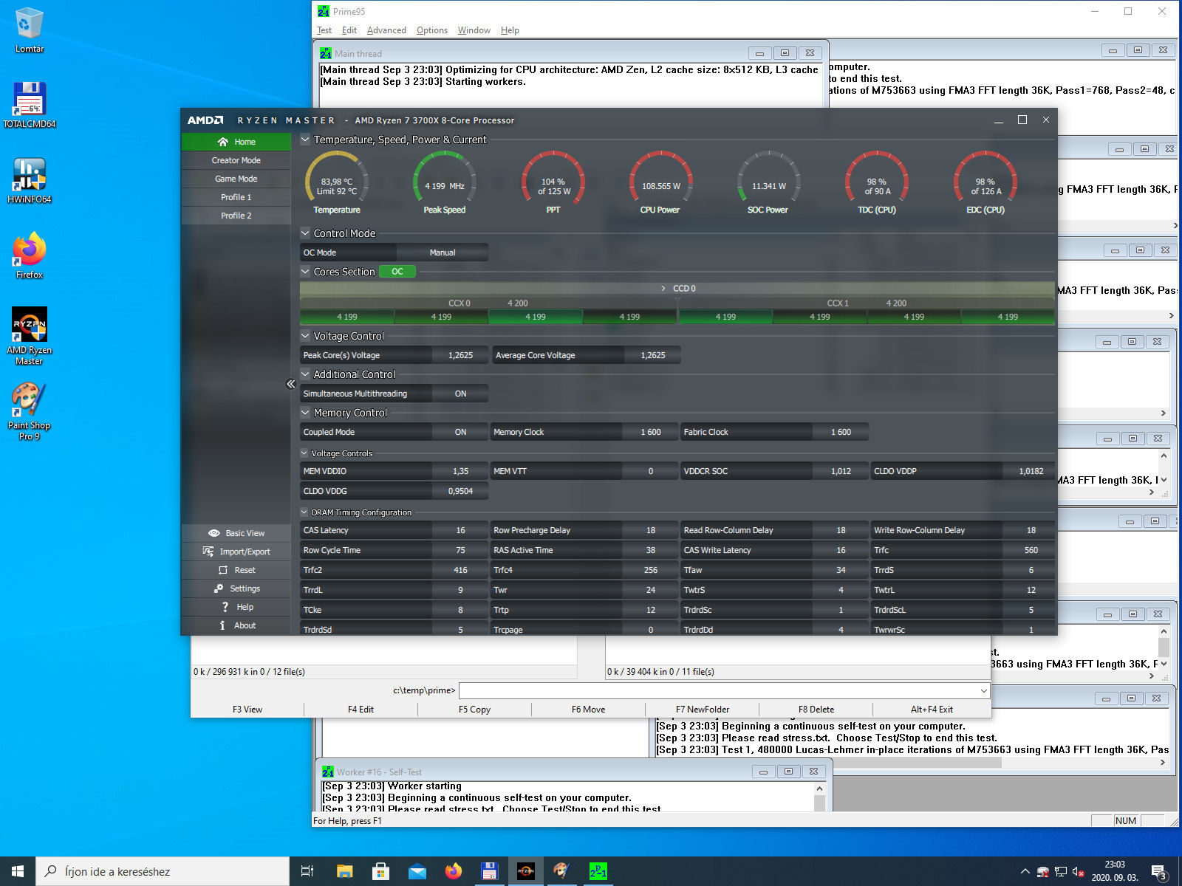Open command line history dropdown arrow

[x=983, y=690]
